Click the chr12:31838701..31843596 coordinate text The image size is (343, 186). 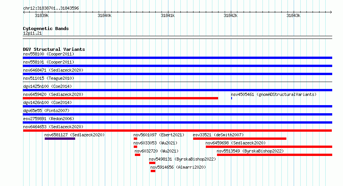[51, 8]
